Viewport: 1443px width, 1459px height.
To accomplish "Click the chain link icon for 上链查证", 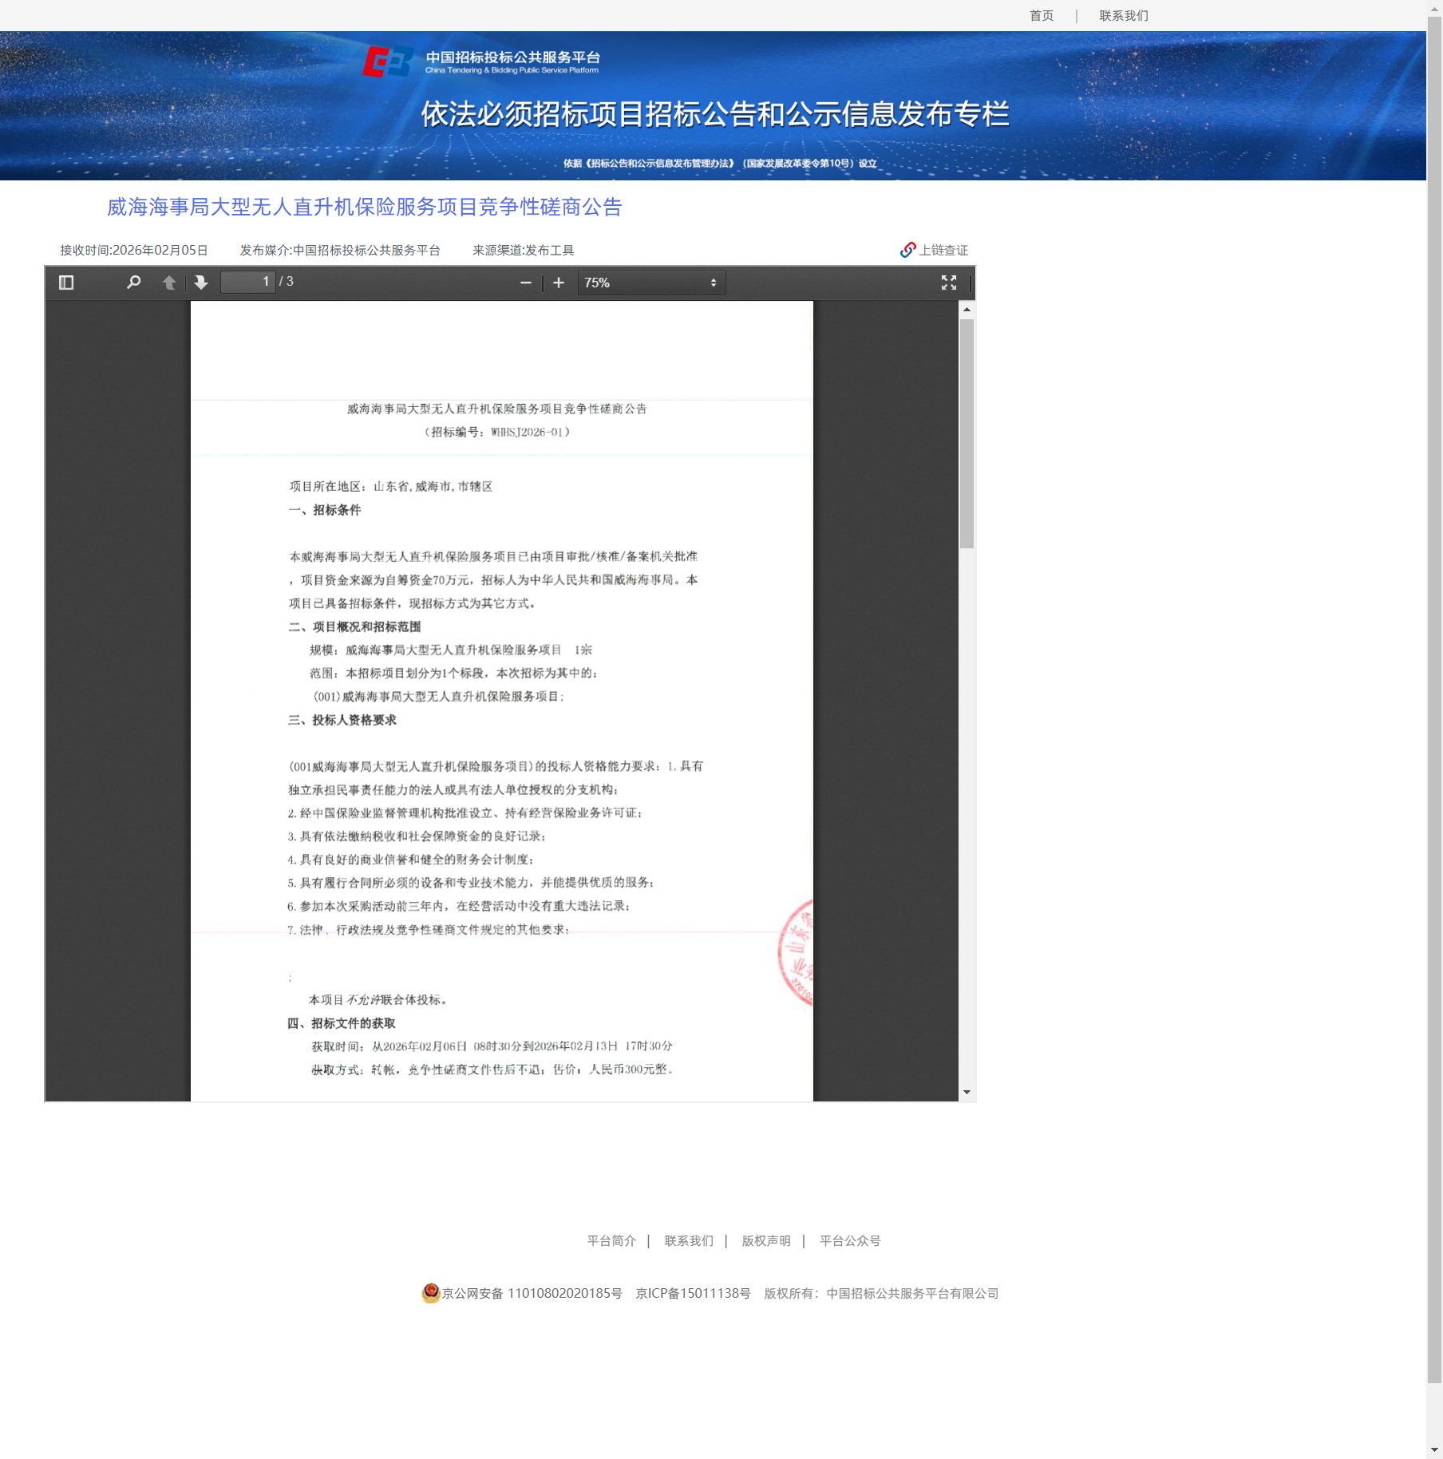I will (x=907, y=250).
